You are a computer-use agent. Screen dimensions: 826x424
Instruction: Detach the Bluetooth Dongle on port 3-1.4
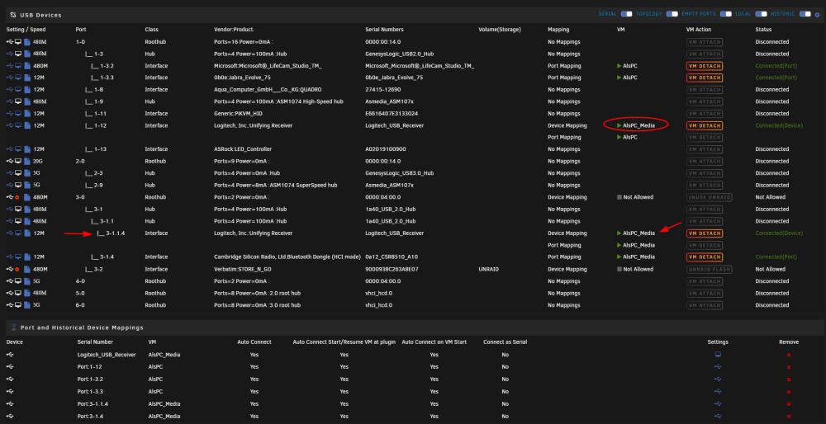click(705, 257)
